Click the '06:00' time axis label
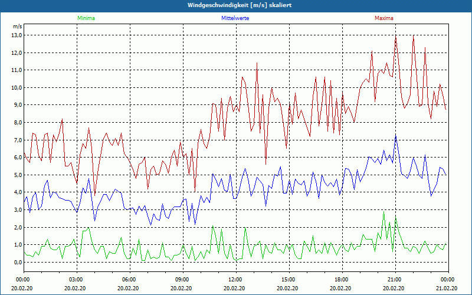The image size is (472, 295). click(x=128, y=280)
